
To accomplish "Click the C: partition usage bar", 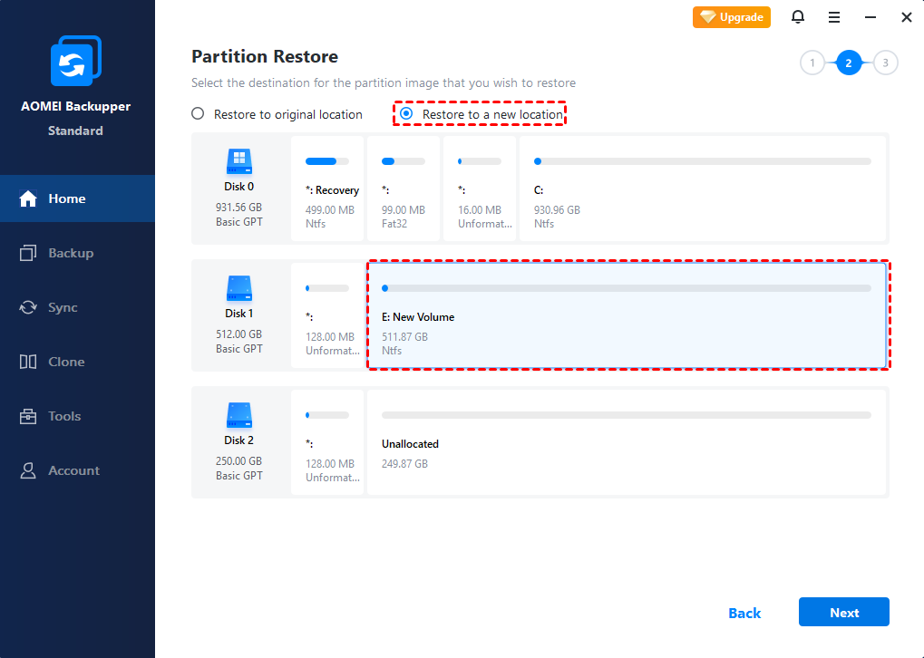I will pyautogui.click(x=703, y=161).
